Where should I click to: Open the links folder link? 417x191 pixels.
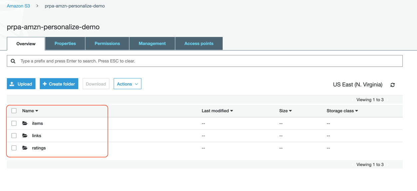tap(37, 135)
